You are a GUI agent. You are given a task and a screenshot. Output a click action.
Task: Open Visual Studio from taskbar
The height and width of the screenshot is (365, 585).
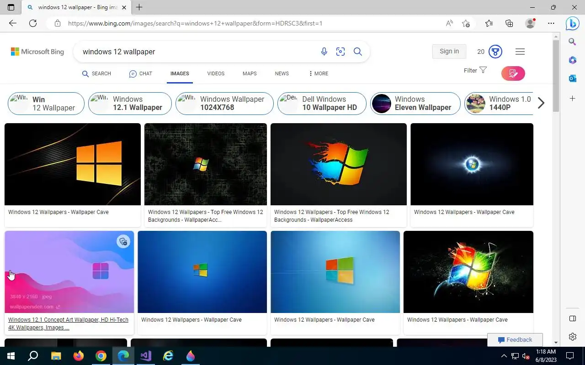click(x=146, y=356)
